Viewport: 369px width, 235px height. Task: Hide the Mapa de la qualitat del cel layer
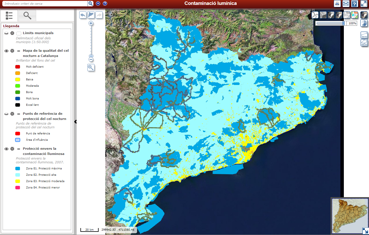tap(6, 51)
